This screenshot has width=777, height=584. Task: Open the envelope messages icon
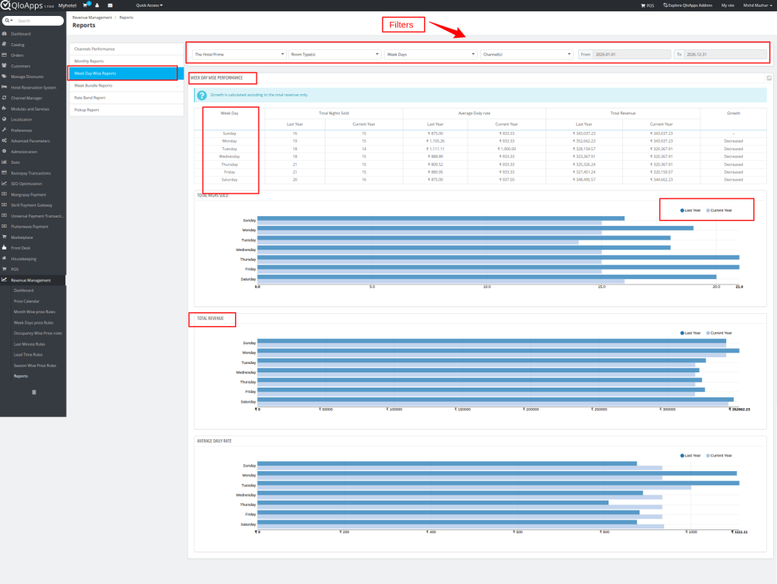point(110,5)
